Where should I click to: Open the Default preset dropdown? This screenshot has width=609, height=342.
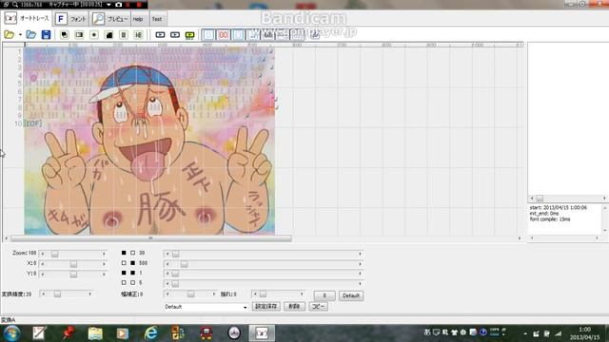pos(245,307)
